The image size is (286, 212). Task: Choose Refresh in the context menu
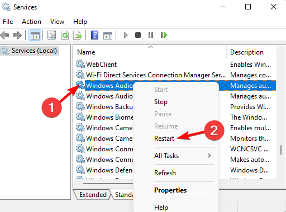point(165,173)
